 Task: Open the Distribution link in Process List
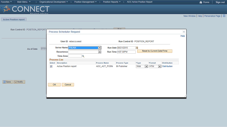click(167, 66)
